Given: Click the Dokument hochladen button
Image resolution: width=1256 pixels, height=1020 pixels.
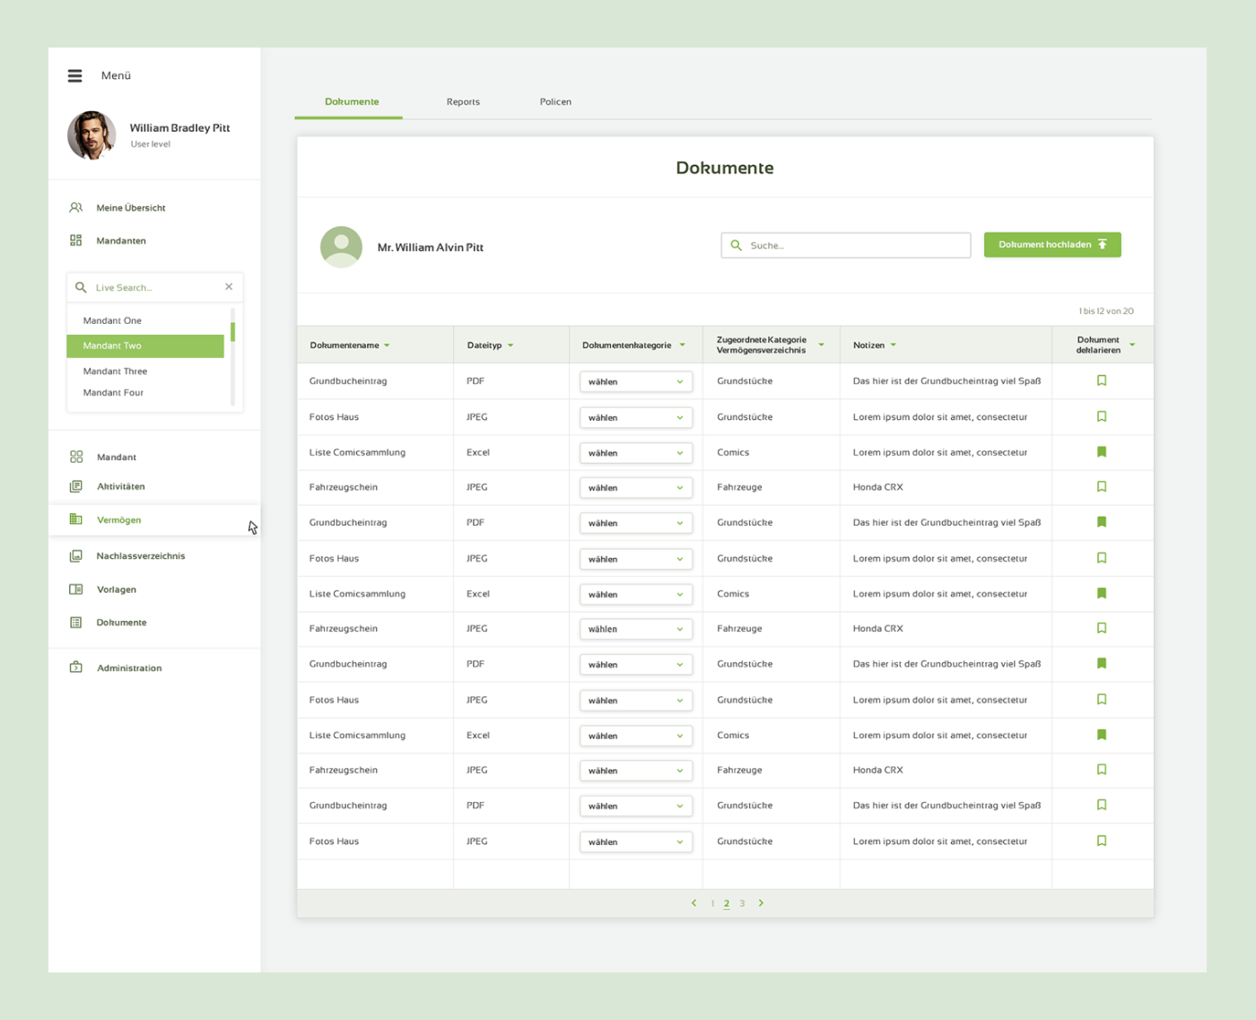Looking at the screenshot, I should coord(1051,245).
